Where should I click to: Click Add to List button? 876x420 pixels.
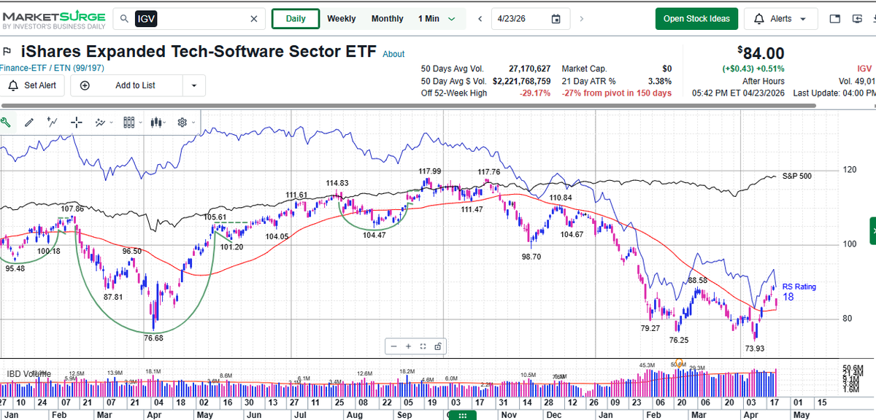coord(127,85)
